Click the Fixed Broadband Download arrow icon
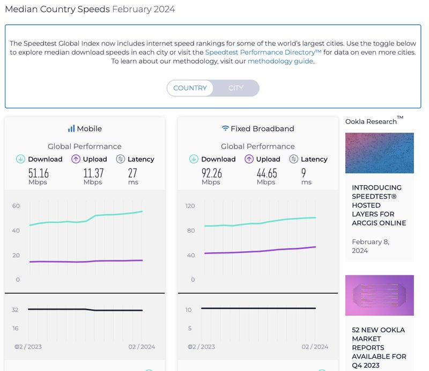Screen dimensions: 429x371 (x=194, y=159)
